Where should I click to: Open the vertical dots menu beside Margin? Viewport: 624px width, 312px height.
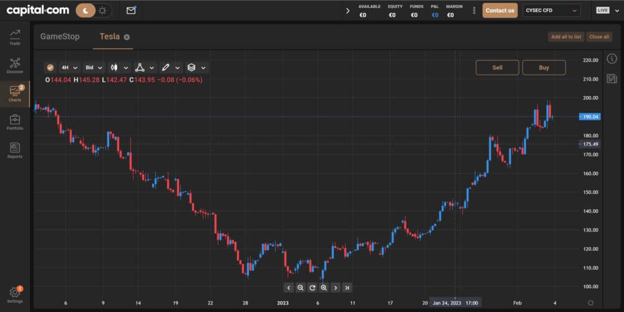coord(474,11)
